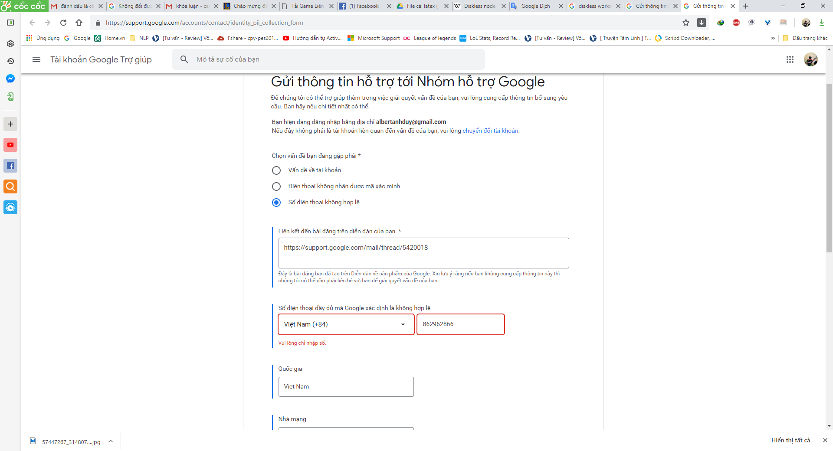Open Facebook from the sidebar
Screen dimensions: 833x451
(x=10, y=166)
